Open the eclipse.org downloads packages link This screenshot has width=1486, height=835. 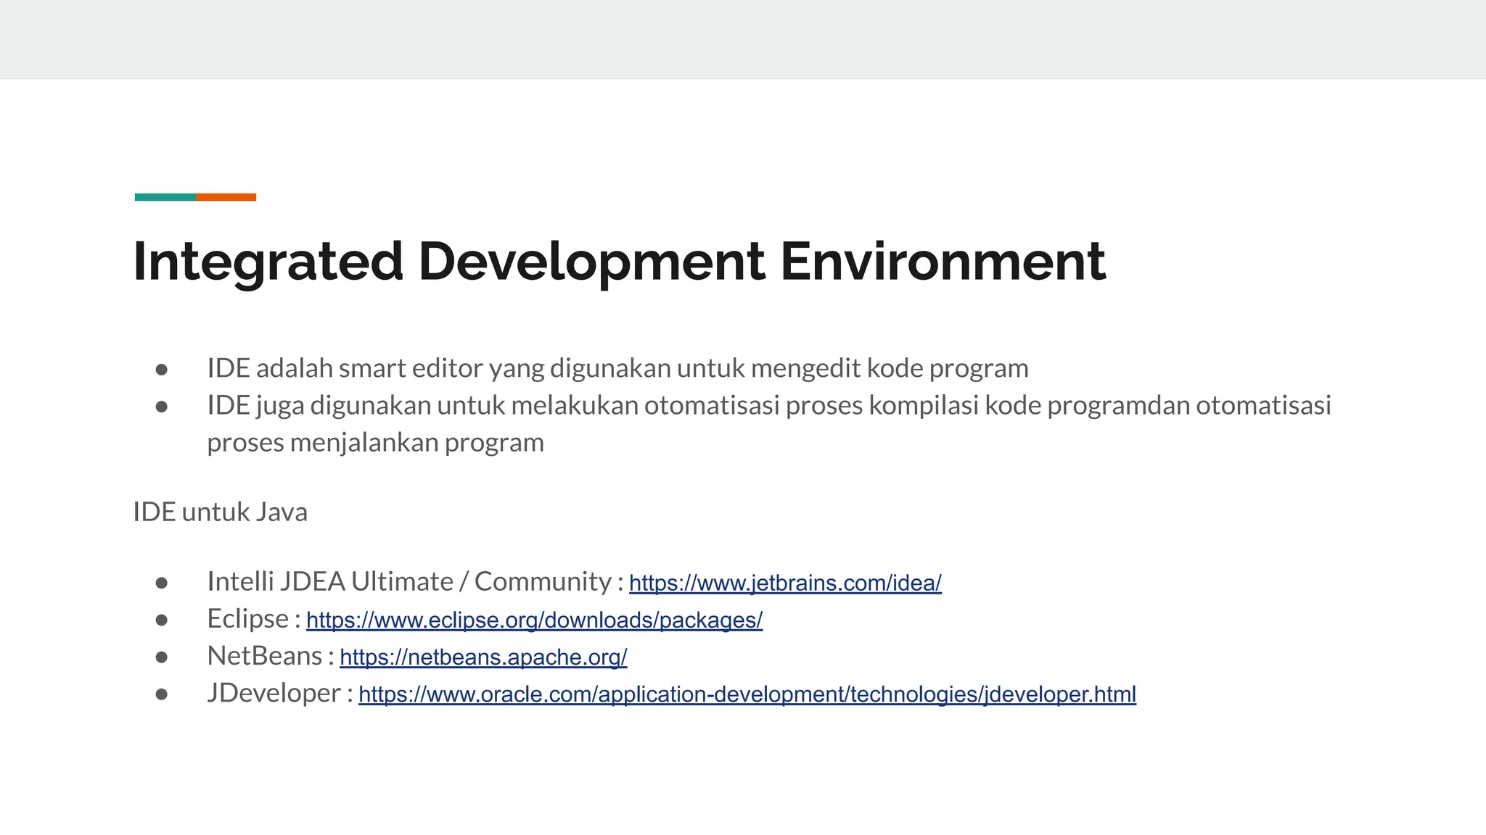click(534, 620)
